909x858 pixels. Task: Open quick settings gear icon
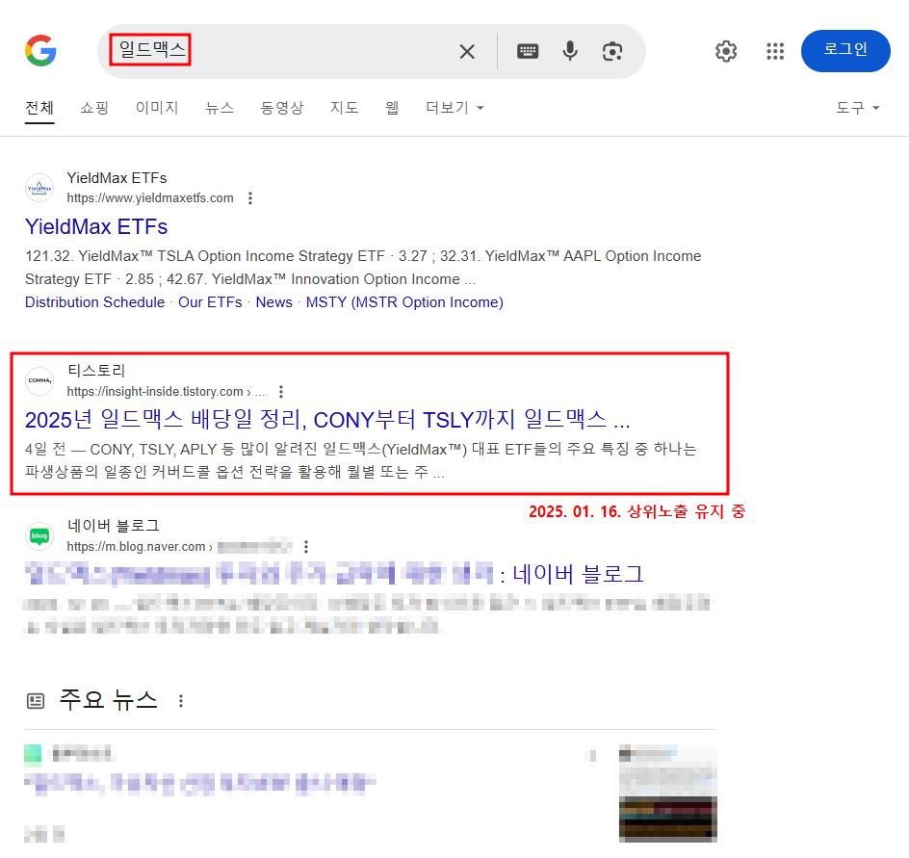(x=726, y=51)
